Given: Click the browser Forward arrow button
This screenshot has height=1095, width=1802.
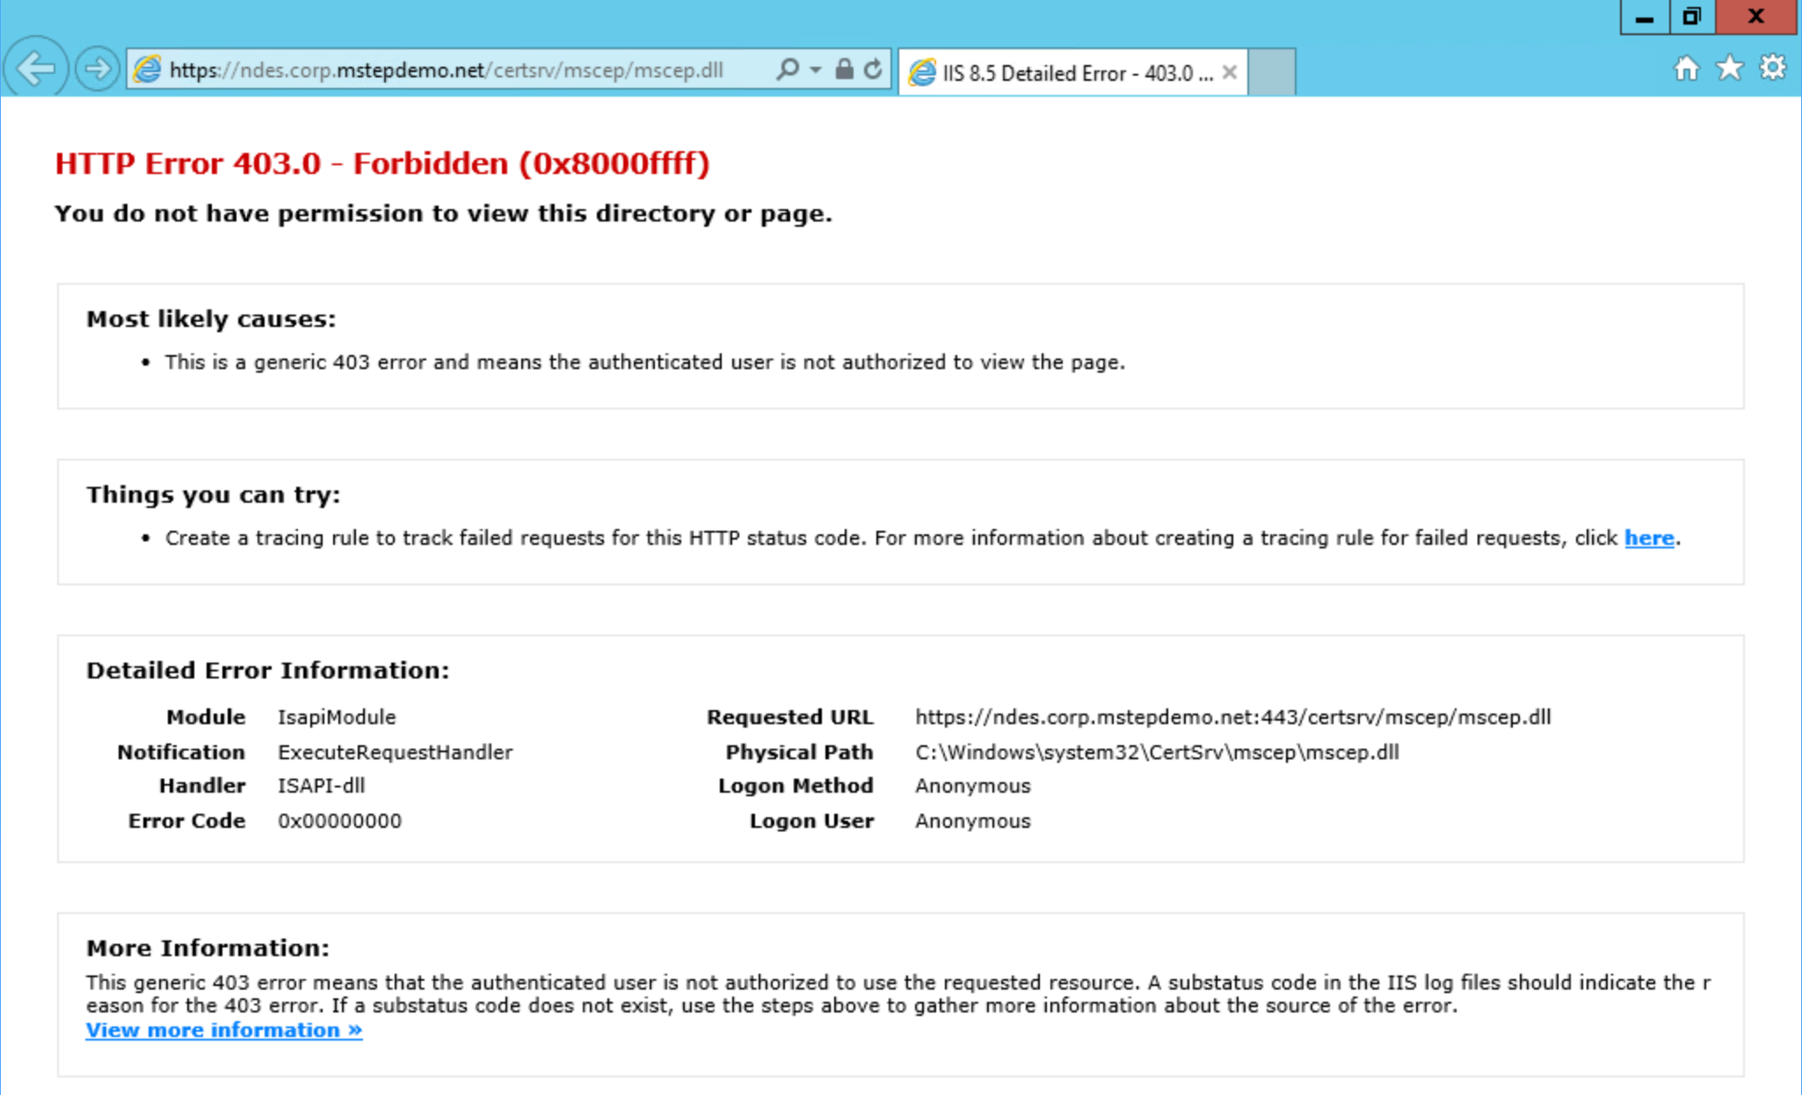Looking at the screenshot, I should click(x=97, y=69).
